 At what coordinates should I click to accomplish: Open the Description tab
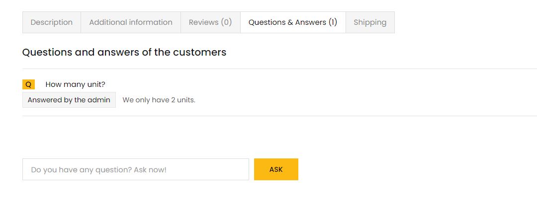pyautogui.click(x=52, y=22)
